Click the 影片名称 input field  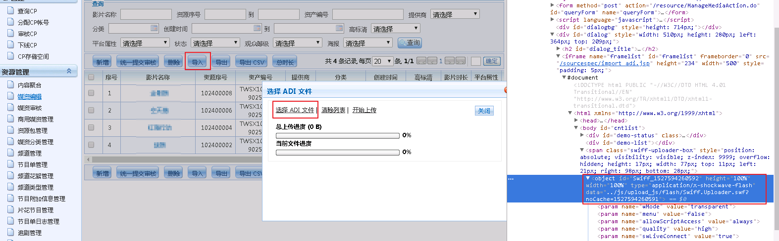[146, 14]
